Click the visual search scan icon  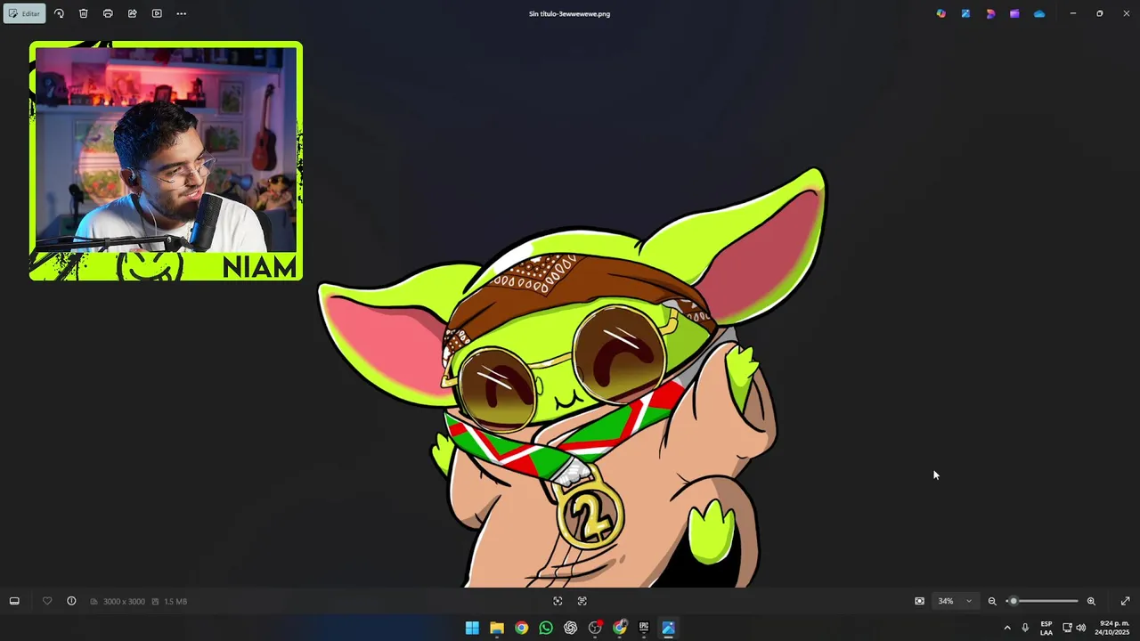(558, 601)
